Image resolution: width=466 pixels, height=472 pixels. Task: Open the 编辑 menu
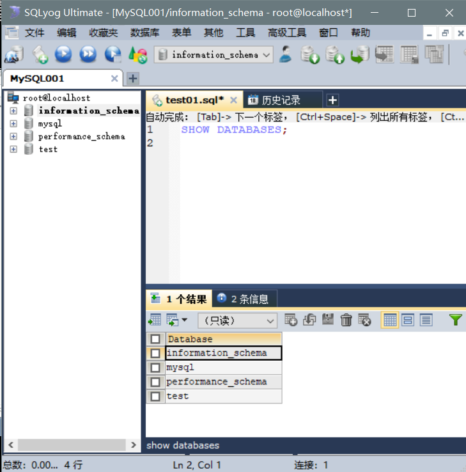click(66, 33)
